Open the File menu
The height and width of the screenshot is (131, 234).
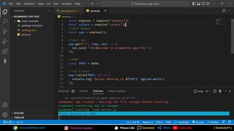pyautogui.click(x=11, y=4)
